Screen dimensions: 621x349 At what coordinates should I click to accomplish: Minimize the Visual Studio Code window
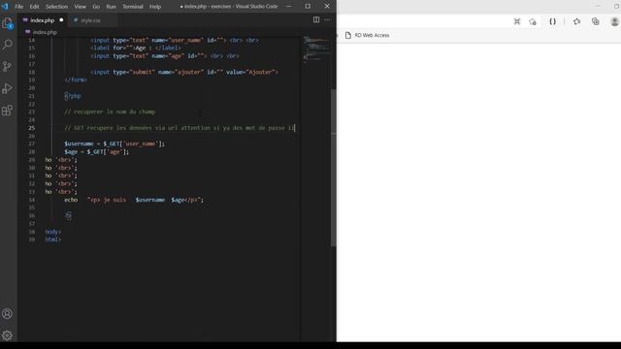pyautogui.click(x=289, y=7)
